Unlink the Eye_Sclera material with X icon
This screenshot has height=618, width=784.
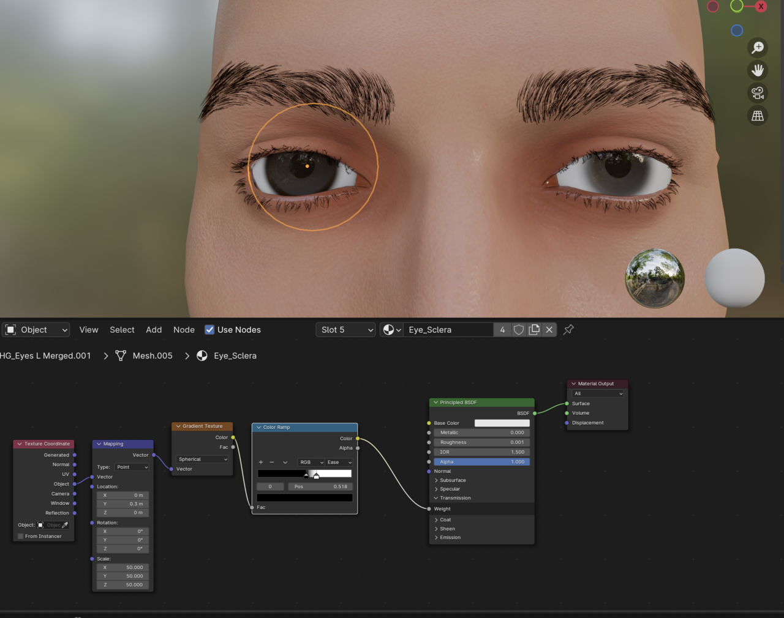pyautogui.click(x=549, y=330)
